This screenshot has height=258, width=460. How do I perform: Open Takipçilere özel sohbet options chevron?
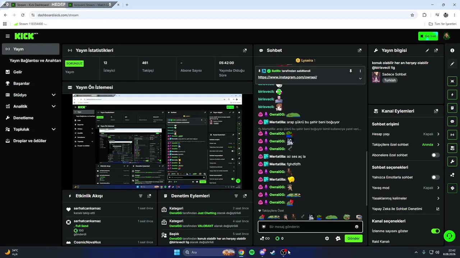pyautogui.click(x=438, y=145)
